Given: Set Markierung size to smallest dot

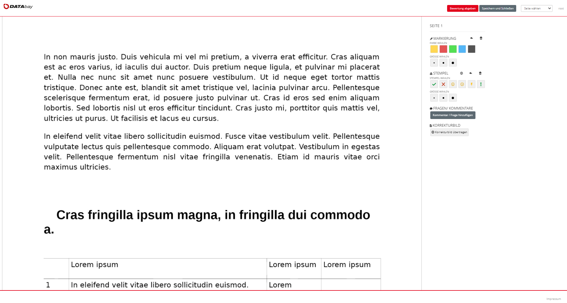Looking at the screenshot, I should [x=434, y=63].
